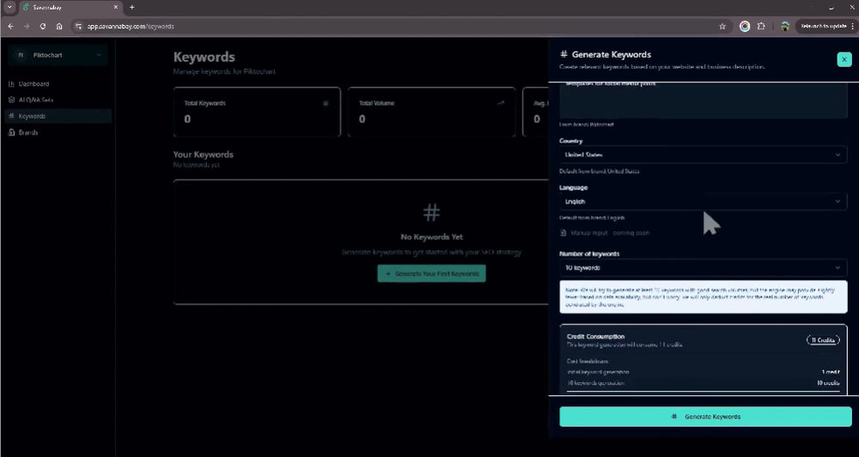This screenshot has height=457, width=859.
Task: Reload the page with the refresh icon
Action: (43, 27)
